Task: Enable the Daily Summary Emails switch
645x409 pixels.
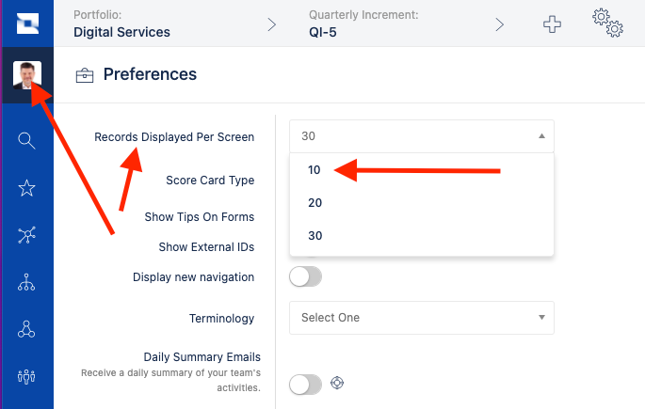Action: [x=305, y=385]
